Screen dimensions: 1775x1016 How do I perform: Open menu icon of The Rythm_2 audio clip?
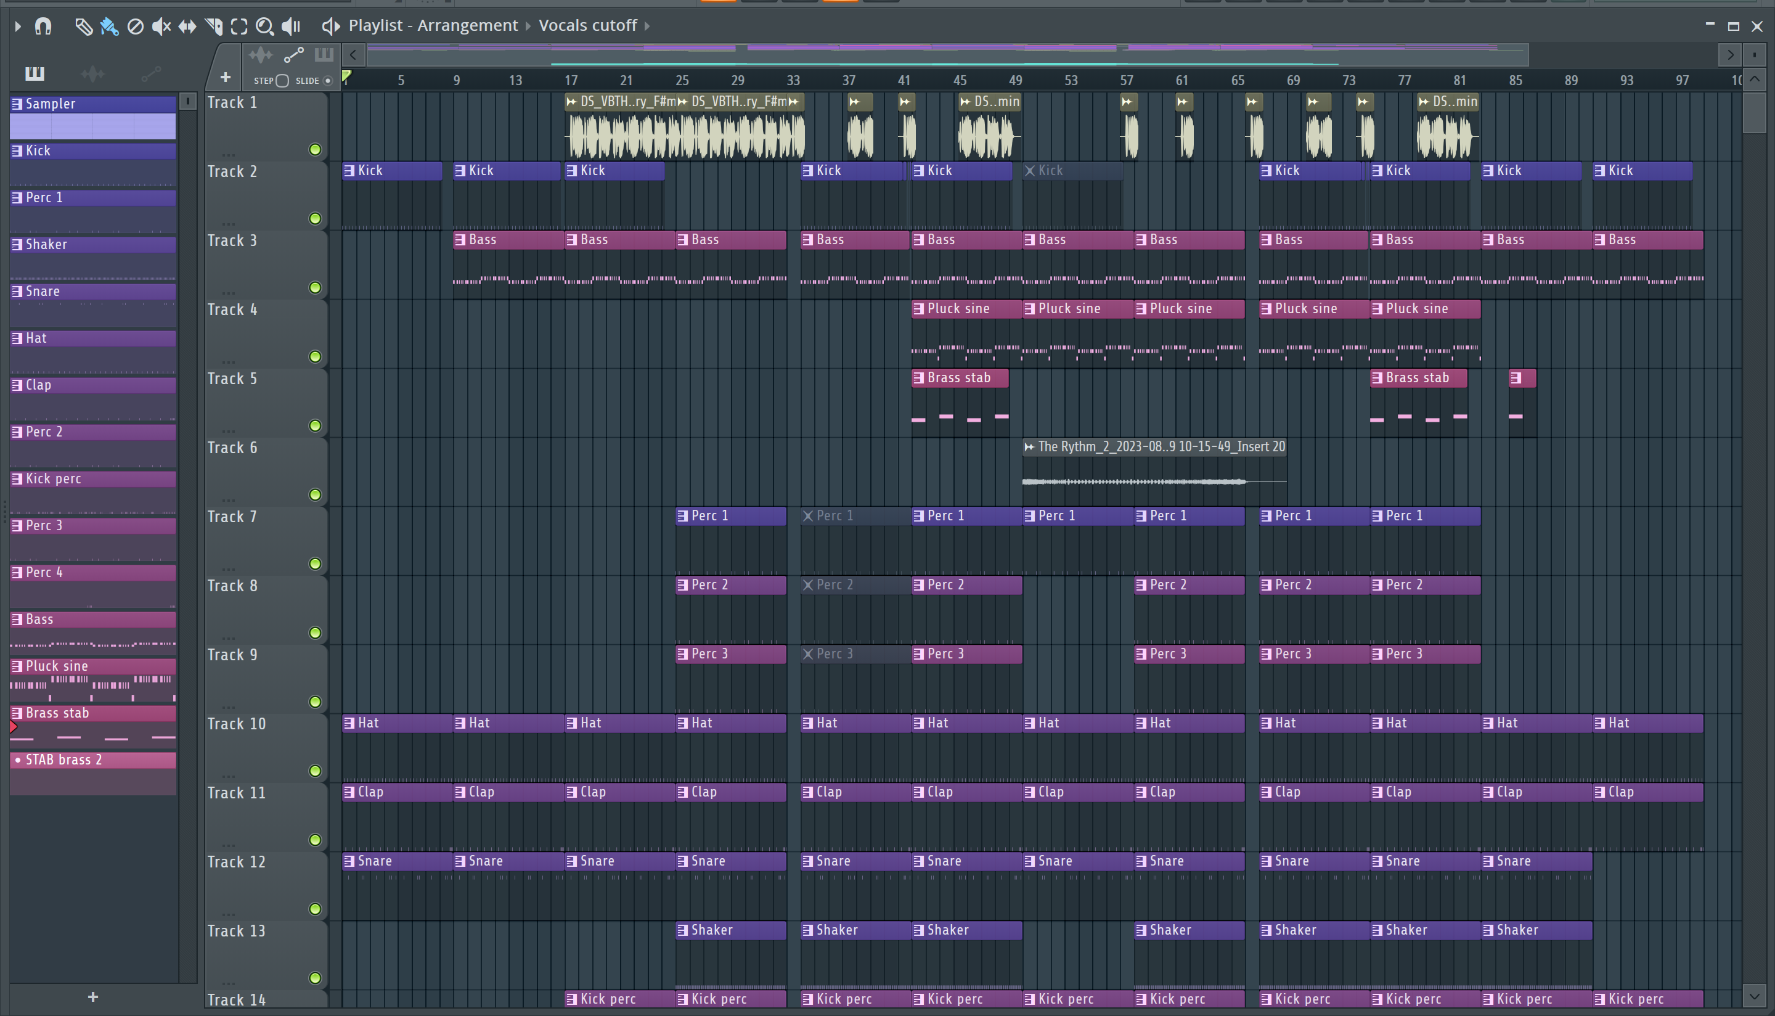[1029, 448]
